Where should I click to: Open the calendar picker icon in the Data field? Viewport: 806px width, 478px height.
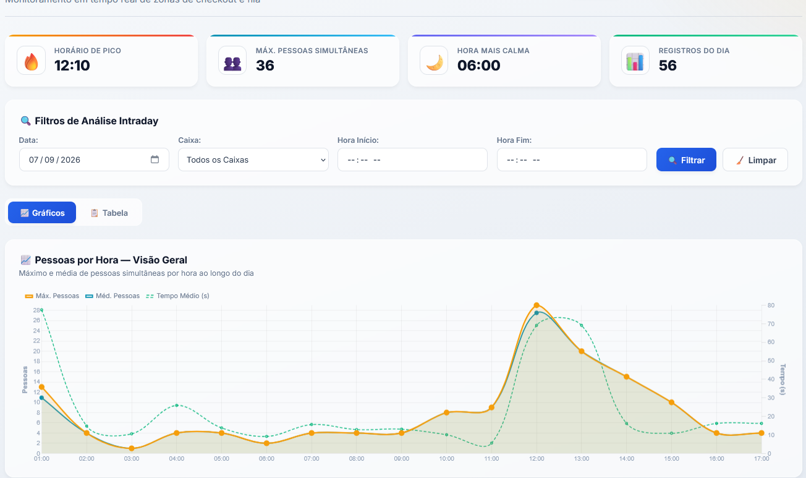pyautogui.click(x=155, y=160)
